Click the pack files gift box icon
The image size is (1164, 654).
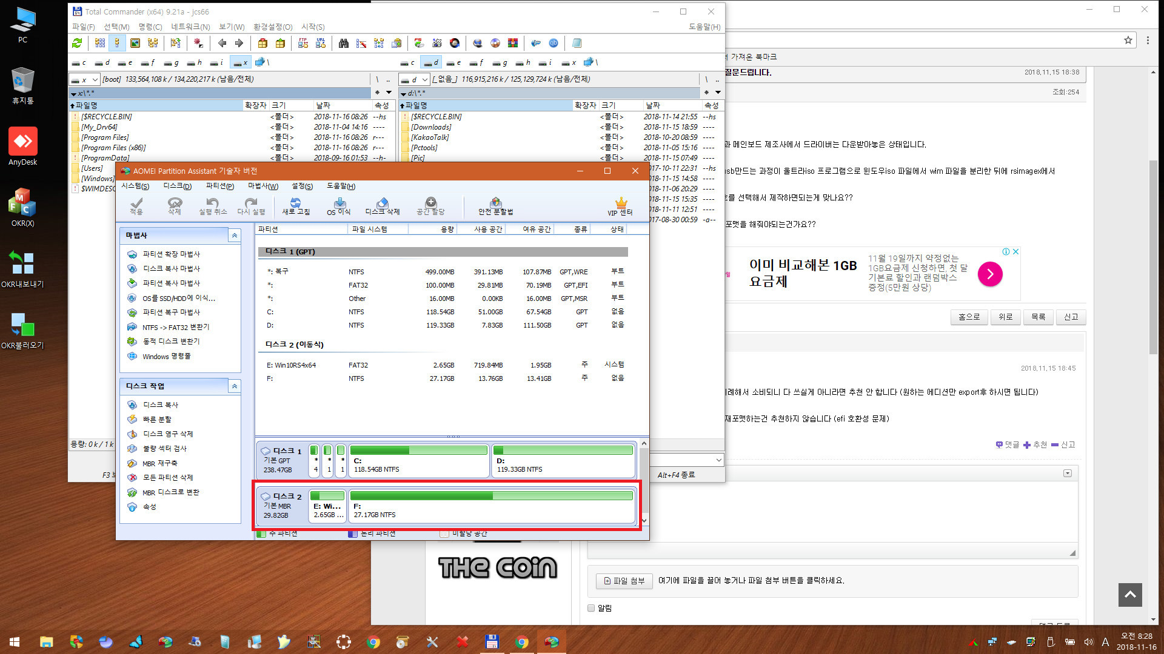263,43
